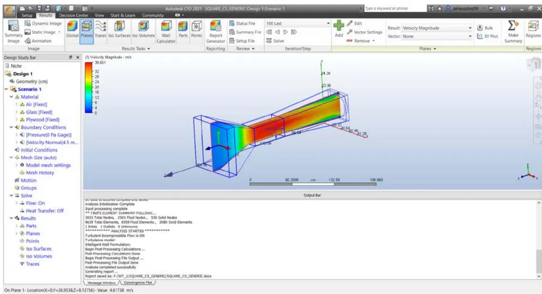Open the Community tab
This screenshot has height=294, width=542.
152,15
